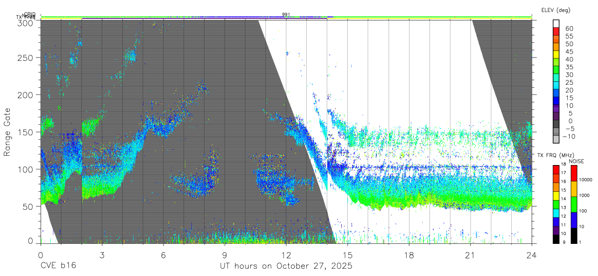
Task: Click the 'Range Gate' y-axis label
Action: tap(7, 132)
